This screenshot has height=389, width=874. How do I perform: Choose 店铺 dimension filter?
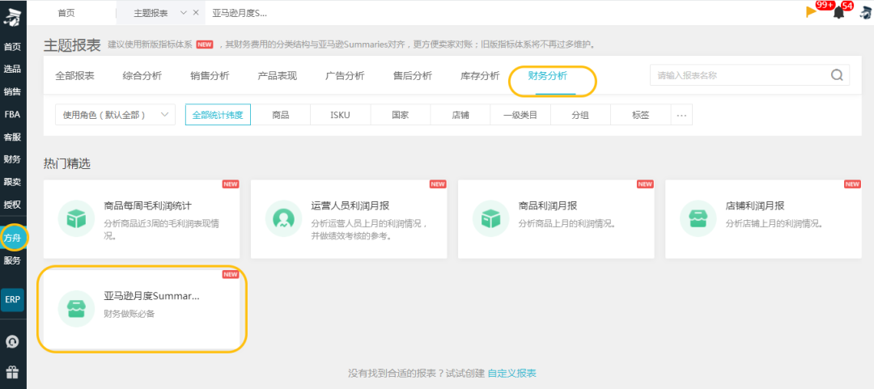tap(460, 116)
